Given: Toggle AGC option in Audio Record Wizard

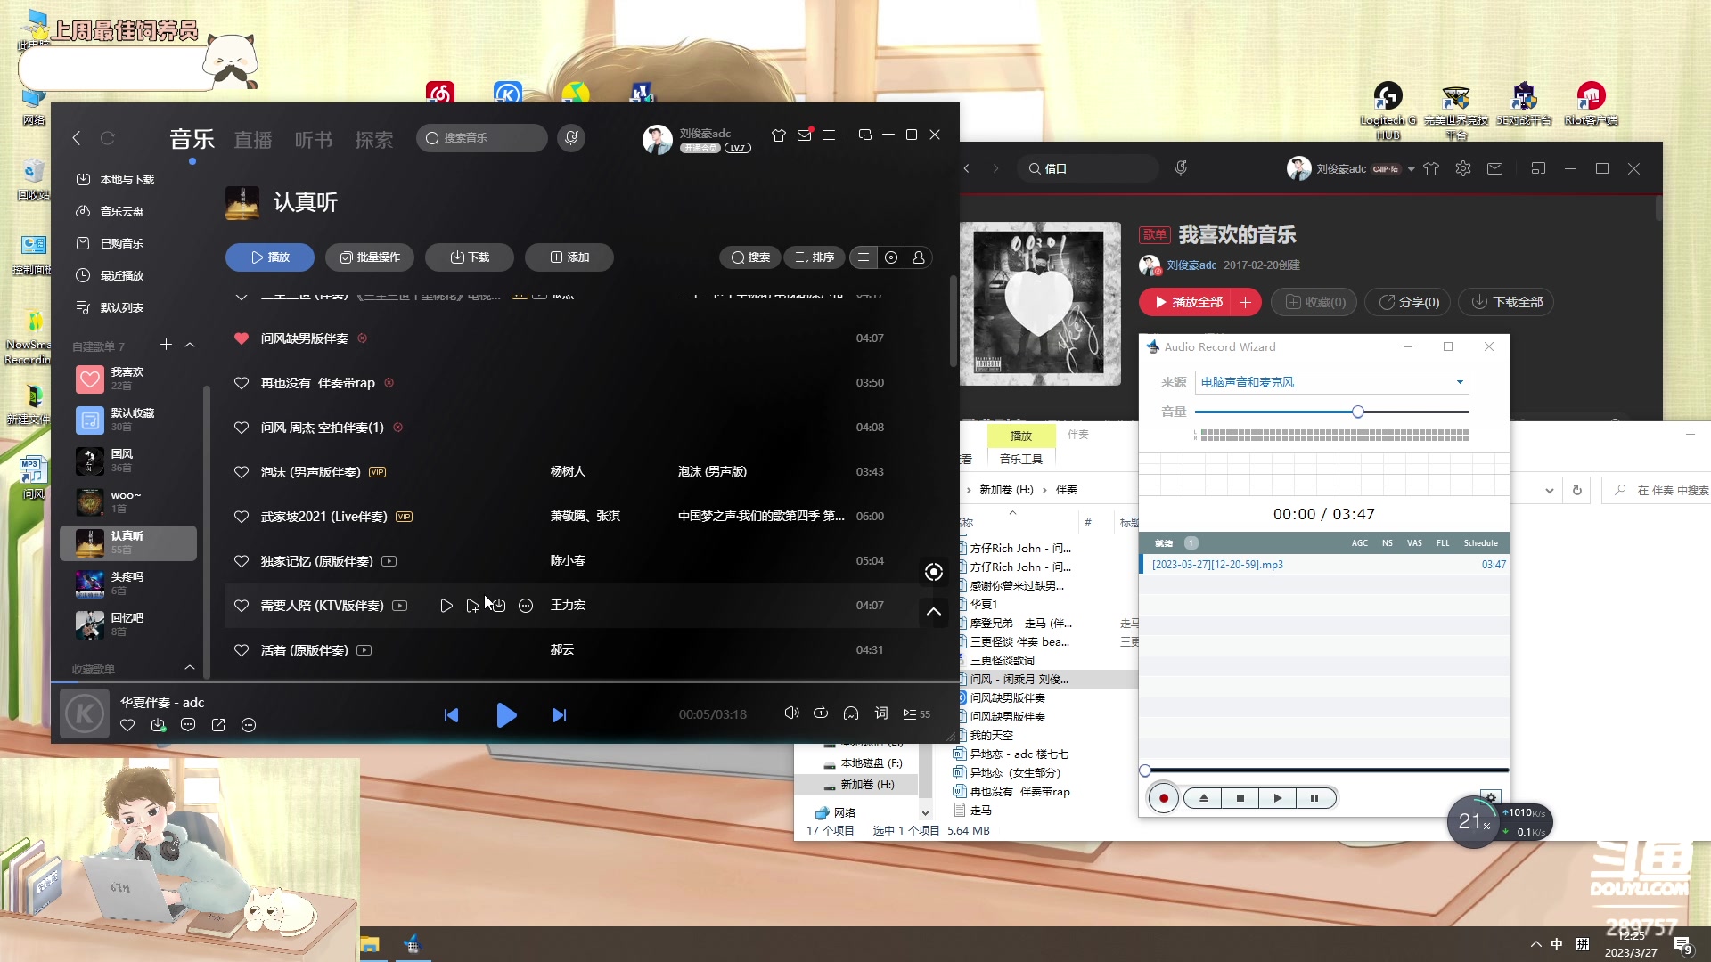Looking at the screenshot, I should pyautogui.click(x=1359, y=542).
